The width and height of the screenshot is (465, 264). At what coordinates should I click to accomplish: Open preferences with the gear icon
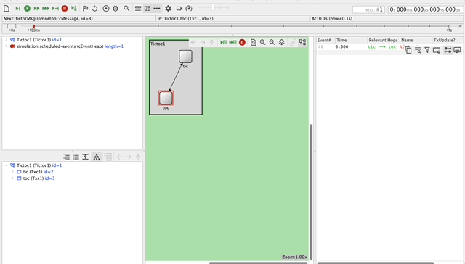point(168,8)
